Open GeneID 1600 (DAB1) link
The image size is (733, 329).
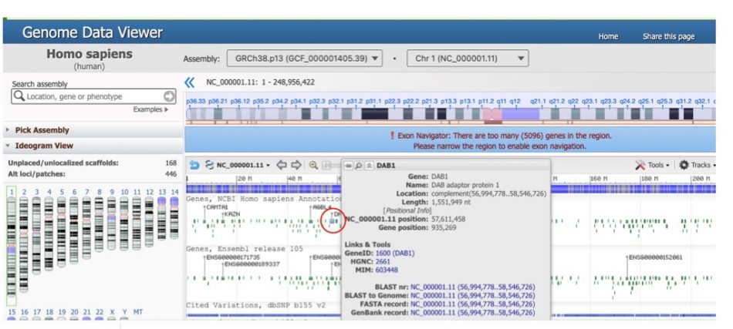[395, 253]
